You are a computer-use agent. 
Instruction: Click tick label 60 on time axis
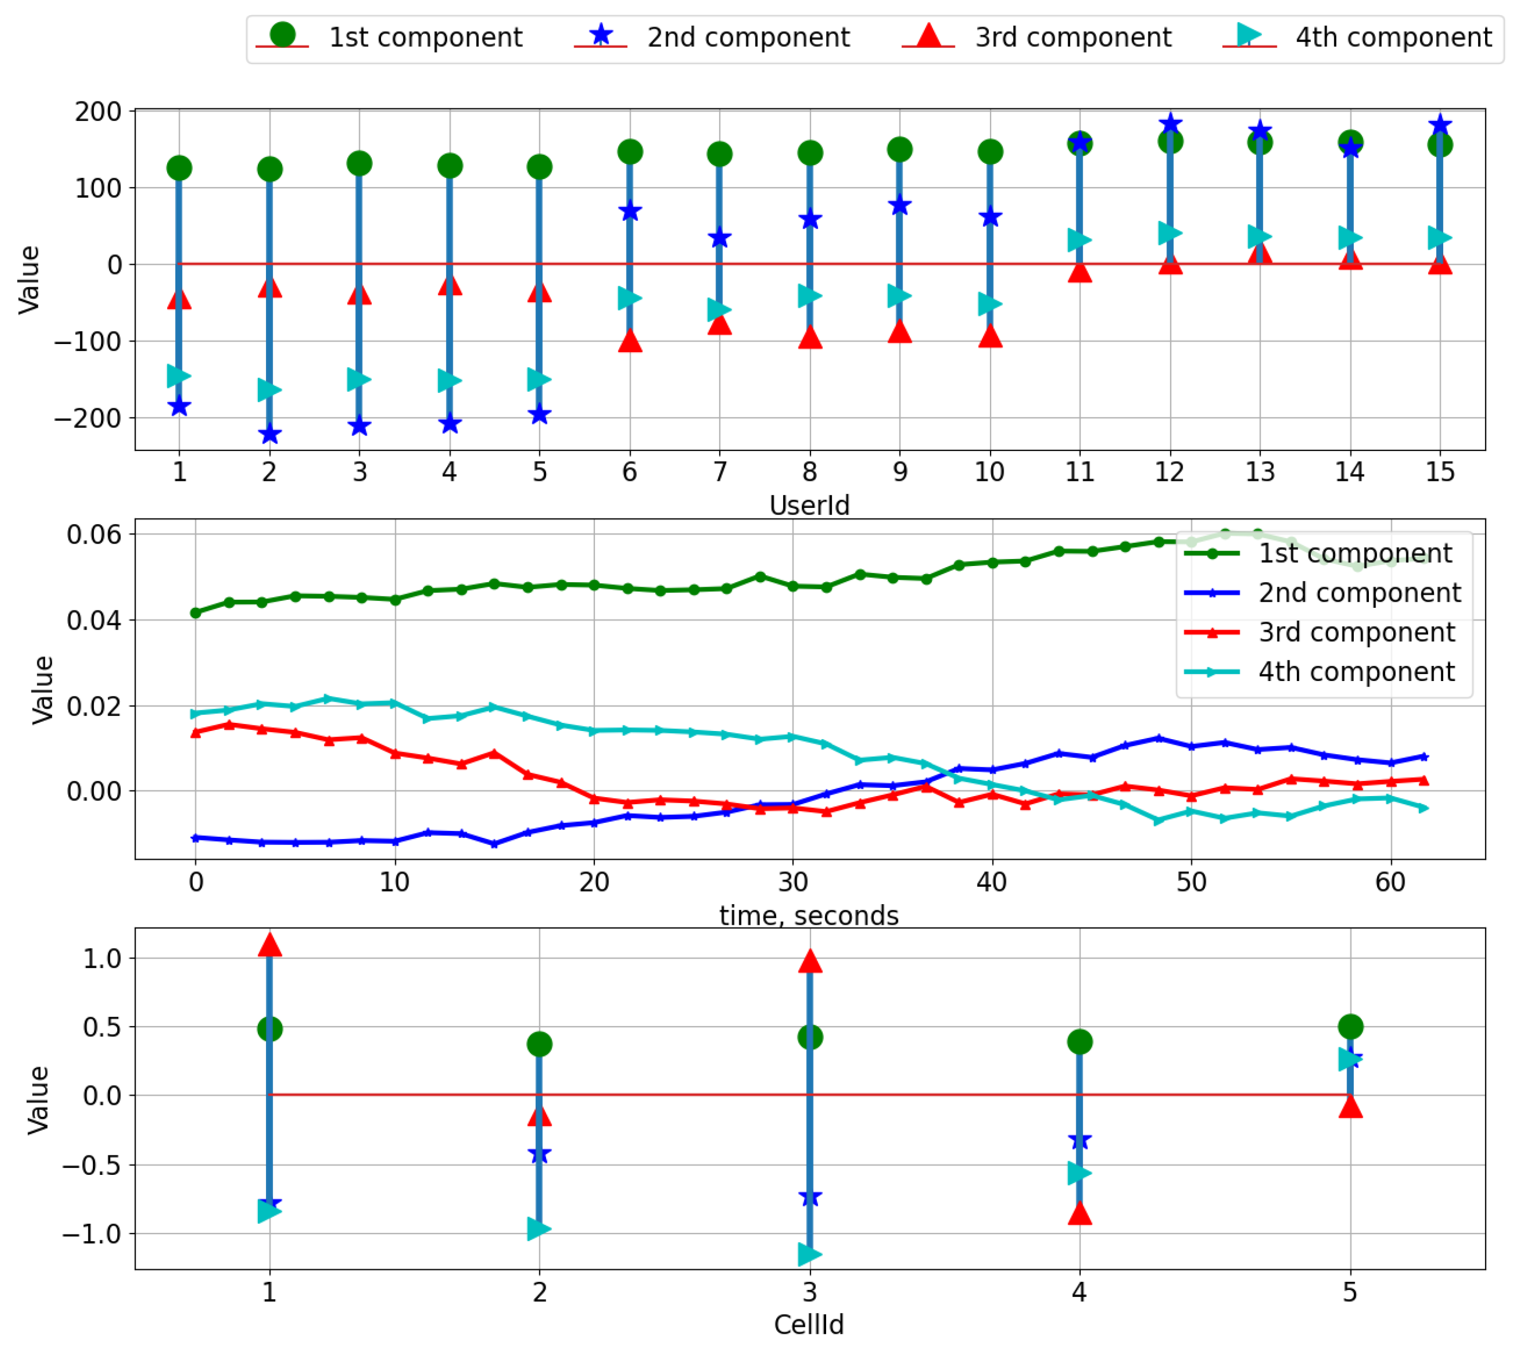tap(1390, 882)
